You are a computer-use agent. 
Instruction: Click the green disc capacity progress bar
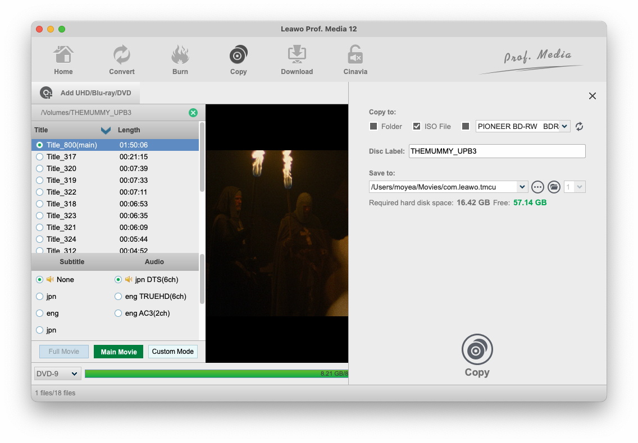point(216,374)
